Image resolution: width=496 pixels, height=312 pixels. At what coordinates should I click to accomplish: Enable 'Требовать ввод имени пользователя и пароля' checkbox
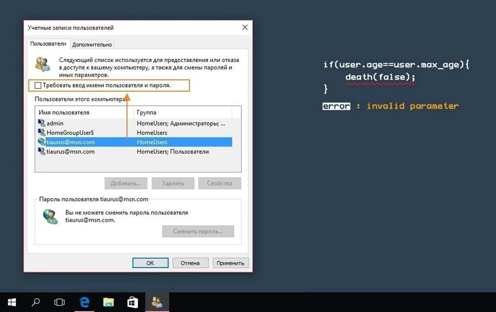[38, 85]
